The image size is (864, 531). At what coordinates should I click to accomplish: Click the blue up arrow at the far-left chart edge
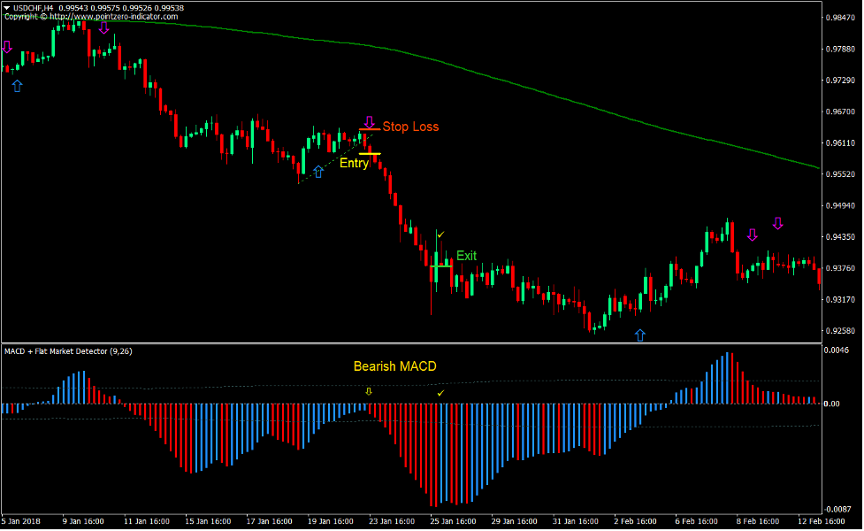coord(15,87)
